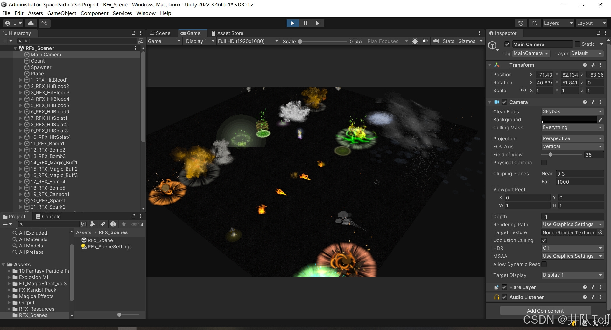Screen dimensions: 611x330
Task: Enable the Physical Camera checkbox
Action: (x=544, y=163)
